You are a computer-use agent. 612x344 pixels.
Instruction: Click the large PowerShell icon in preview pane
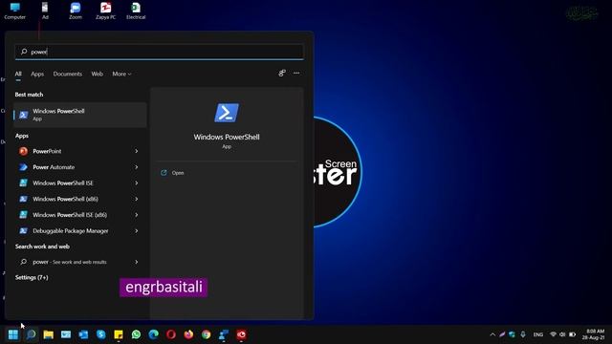click(227, 113)
